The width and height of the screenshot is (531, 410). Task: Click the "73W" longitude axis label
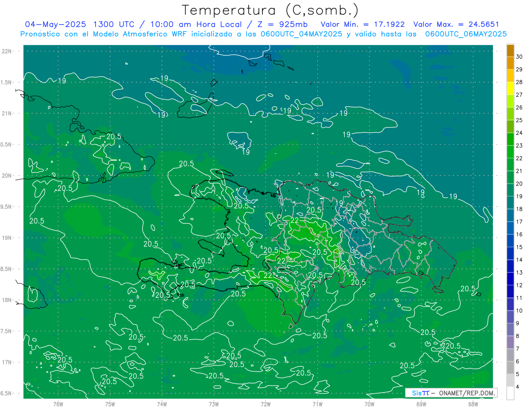pos(214,404)
